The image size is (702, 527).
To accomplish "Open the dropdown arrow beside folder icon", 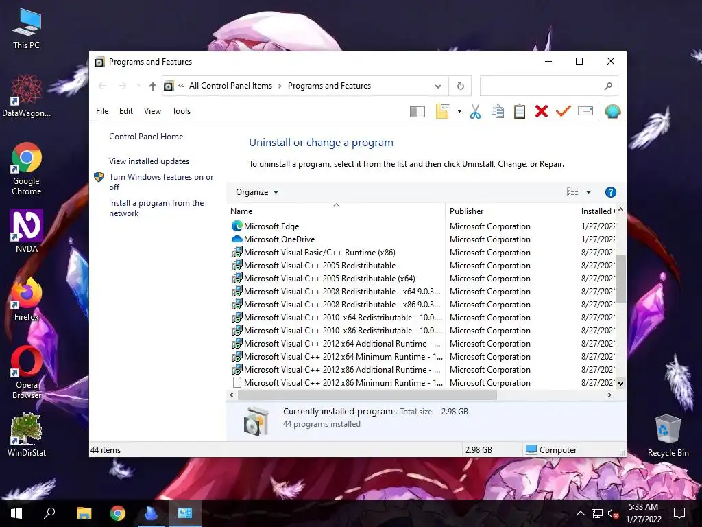I will click(459, 111).
